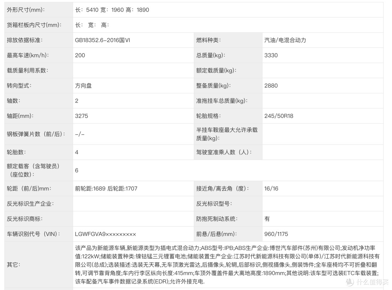
Task: Click the 反光标识型号 label
Action: [x=214, y=204]
